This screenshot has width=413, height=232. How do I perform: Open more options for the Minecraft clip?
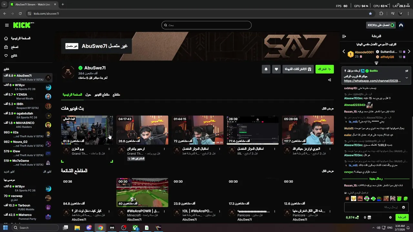164,211
